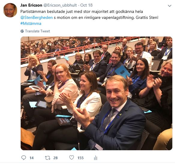The width and height of the screenshot is (175, 164).
Task: Open the attached conference photo
Action: (x=96, y=93)
